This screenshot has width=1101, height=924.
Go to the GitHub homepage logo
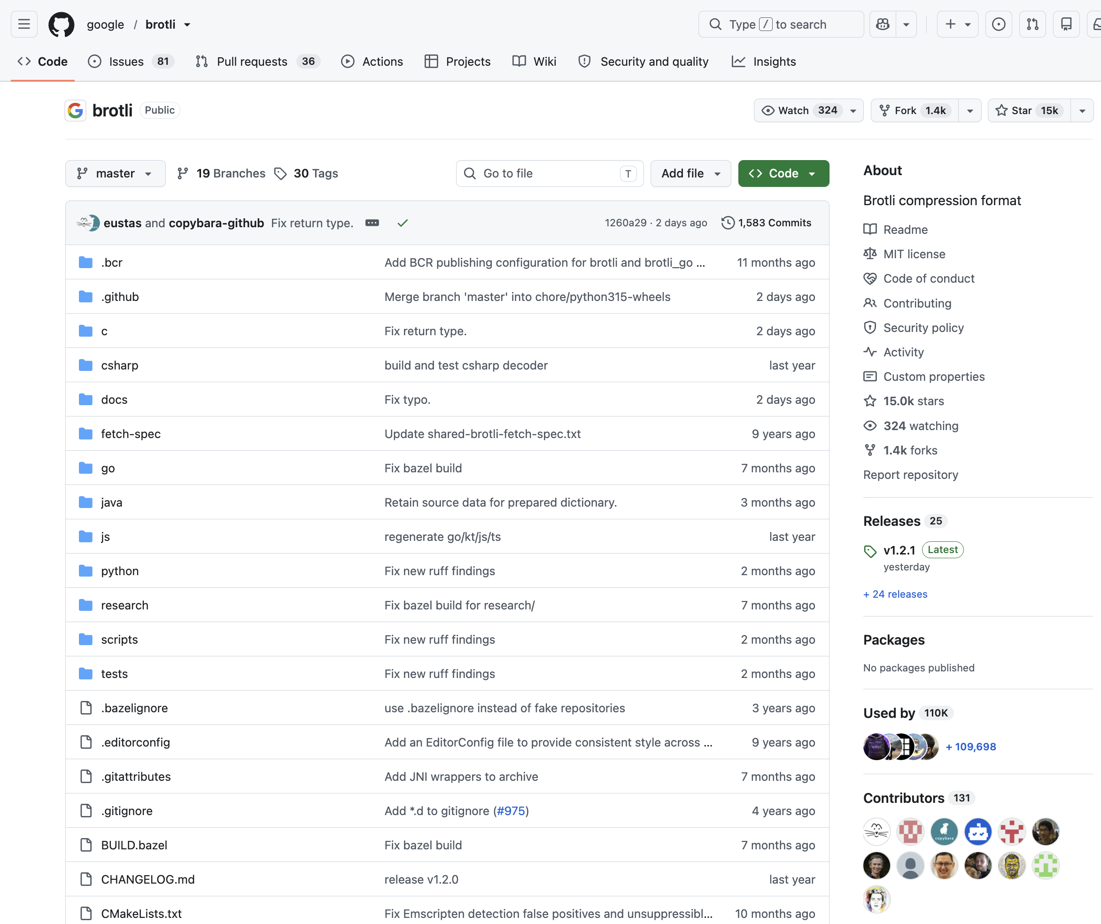62,24
